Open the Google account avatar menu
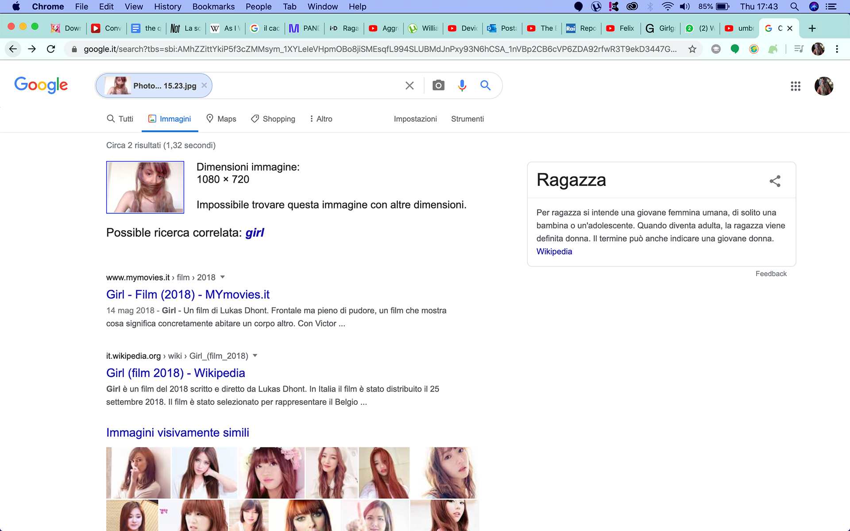Screen dimensions: 850x531 [x=824, y=86]
